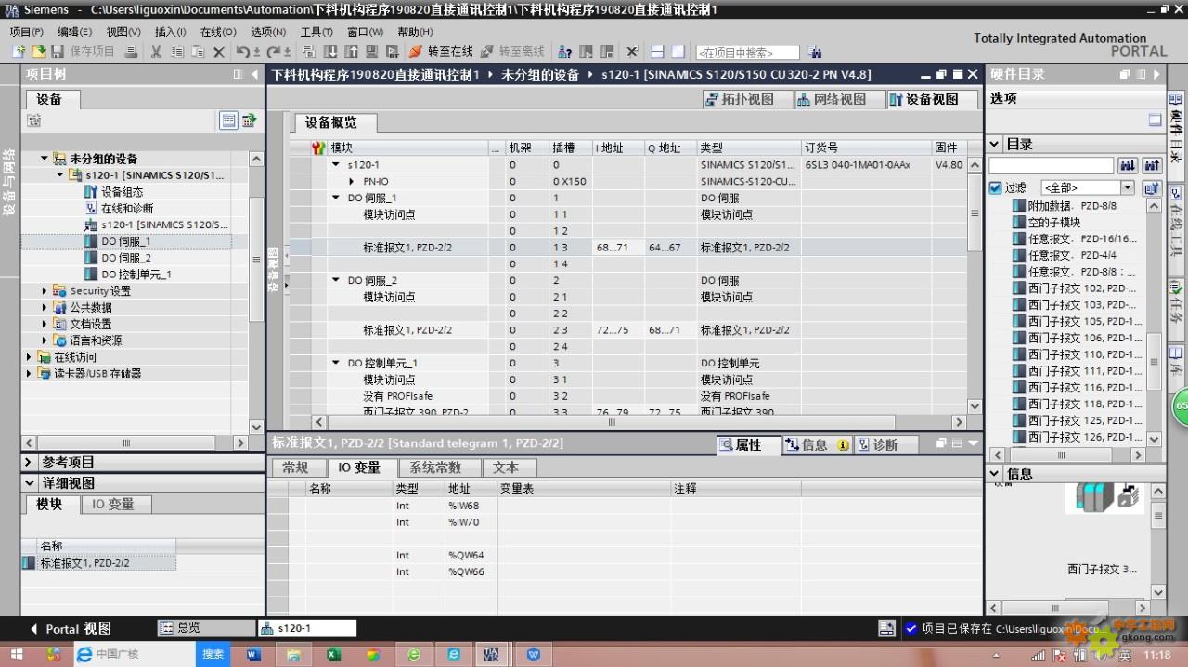The width and height of the screenshot is (1188, 667).
Task: Click the download to device toolbar icon
Action: pyautogui.click(x=330, y=52)
